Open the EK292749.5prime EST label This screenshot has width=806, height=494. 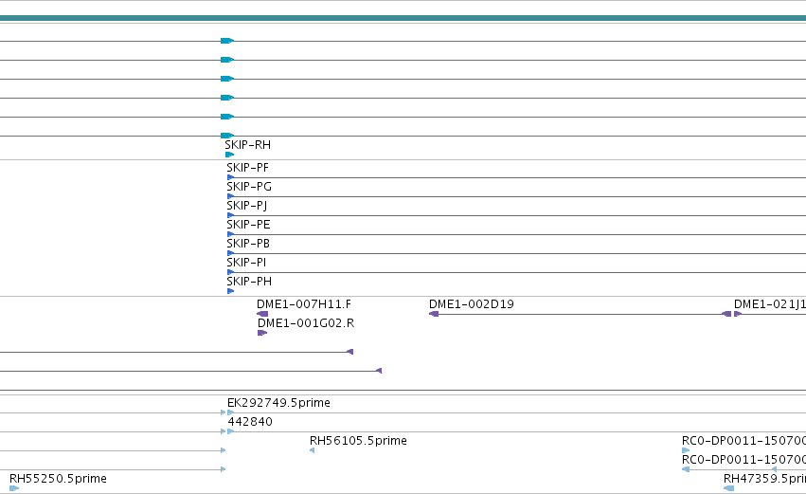click(x=278, y=403)
